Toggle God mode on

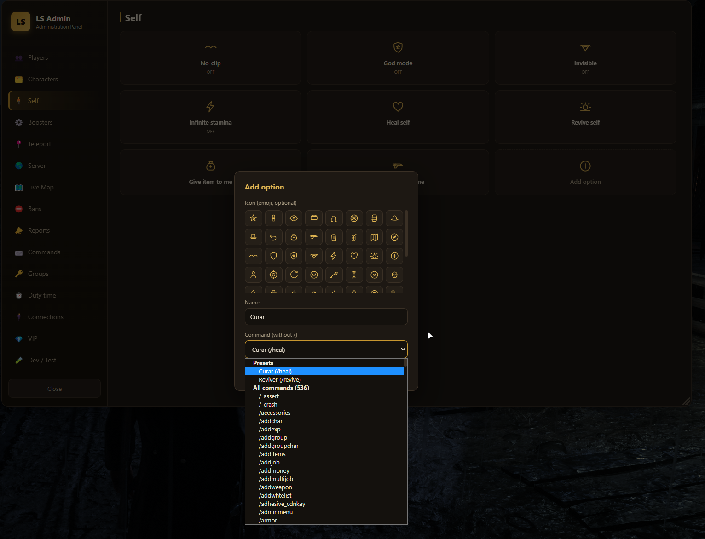(x=398, y=57)
